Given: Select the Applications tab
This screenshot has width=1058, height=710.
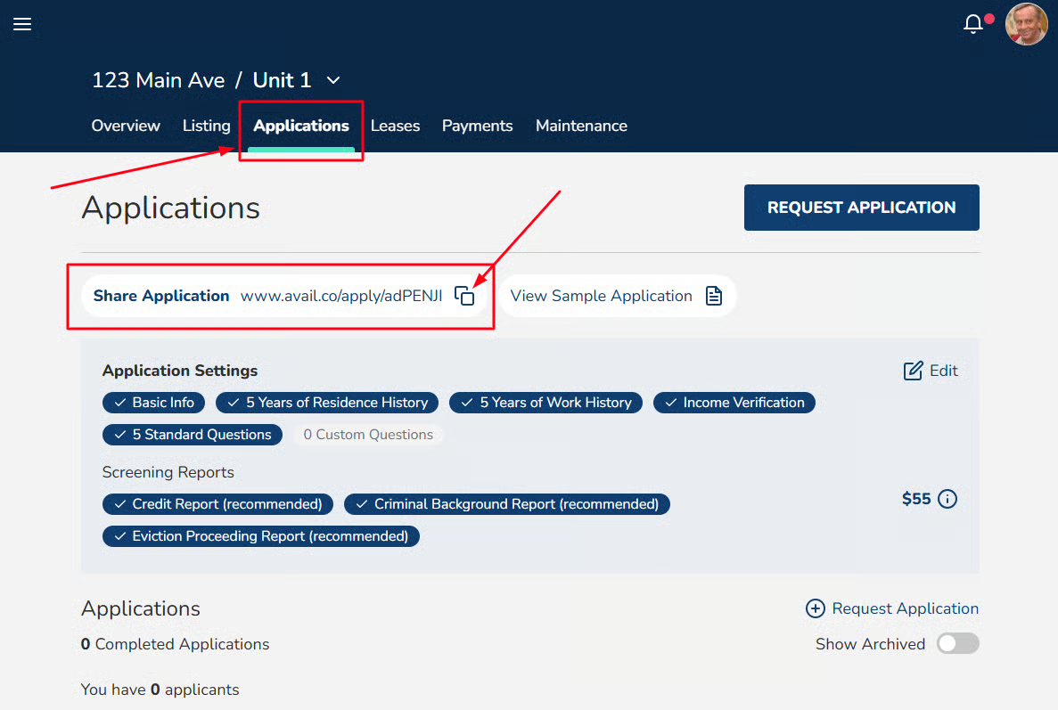Looking at the screenshot, I should click(x=301, y=126).
